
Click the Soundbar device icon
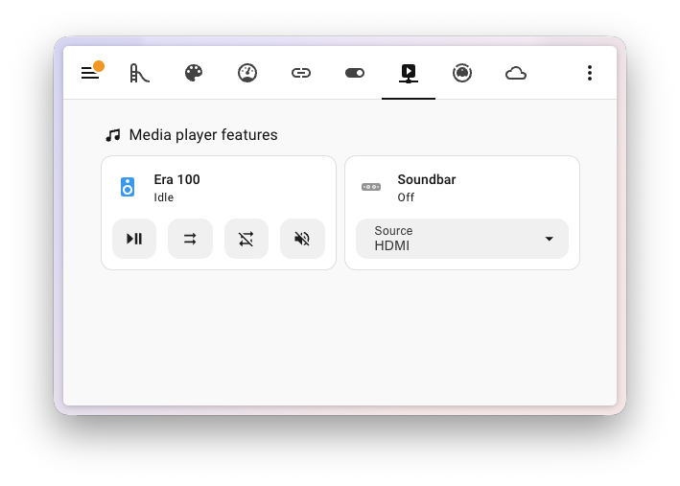(371, 187)
